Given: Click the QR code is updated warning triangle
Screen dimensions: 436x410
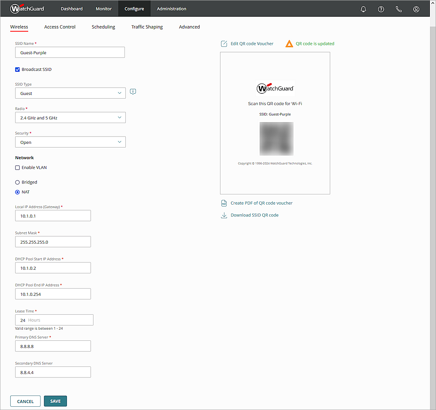Looking at the screenshot, I should click(x=289, y=44).
